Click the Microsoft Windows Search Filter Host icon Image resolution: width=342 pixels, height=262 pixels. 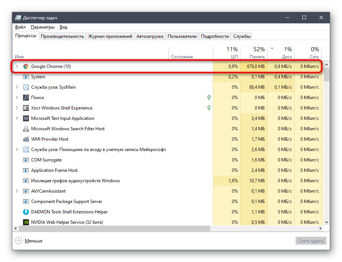[26, 129]
